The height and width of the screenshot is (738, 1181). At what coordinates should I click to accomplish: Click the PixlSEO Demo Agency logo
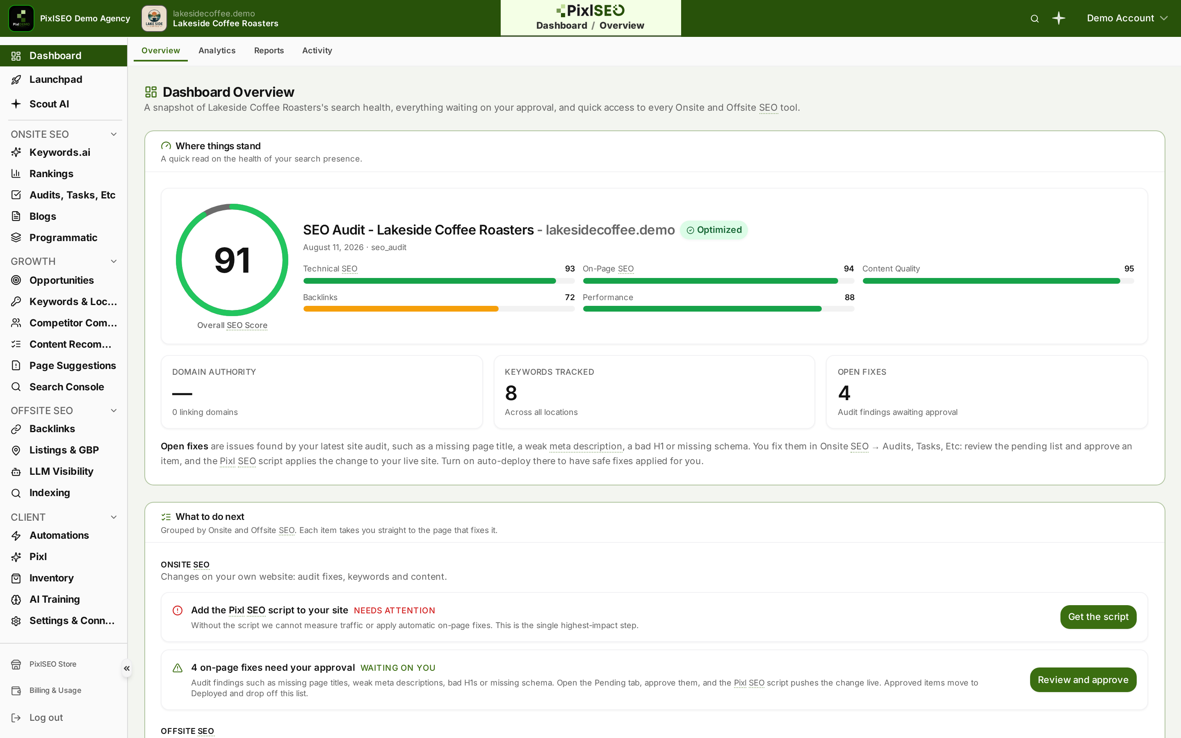21,18
